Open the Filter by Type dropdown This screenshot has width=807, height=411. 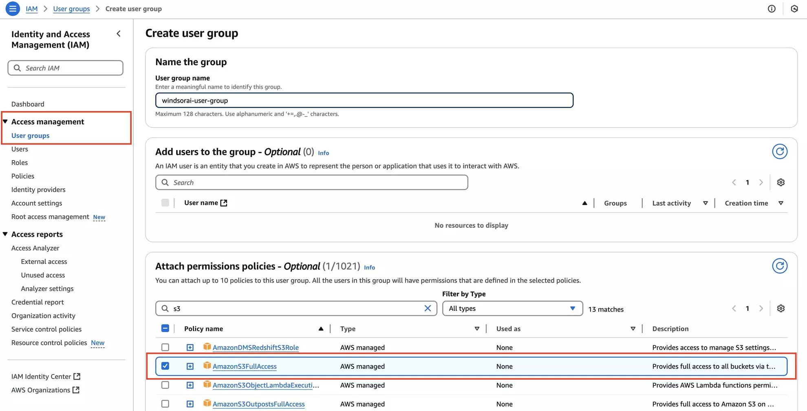pos(512,308)
